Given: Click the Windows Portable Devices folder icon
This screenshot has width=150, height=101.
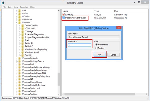Looking at the screenshot, I should click(x=19, y=85).
